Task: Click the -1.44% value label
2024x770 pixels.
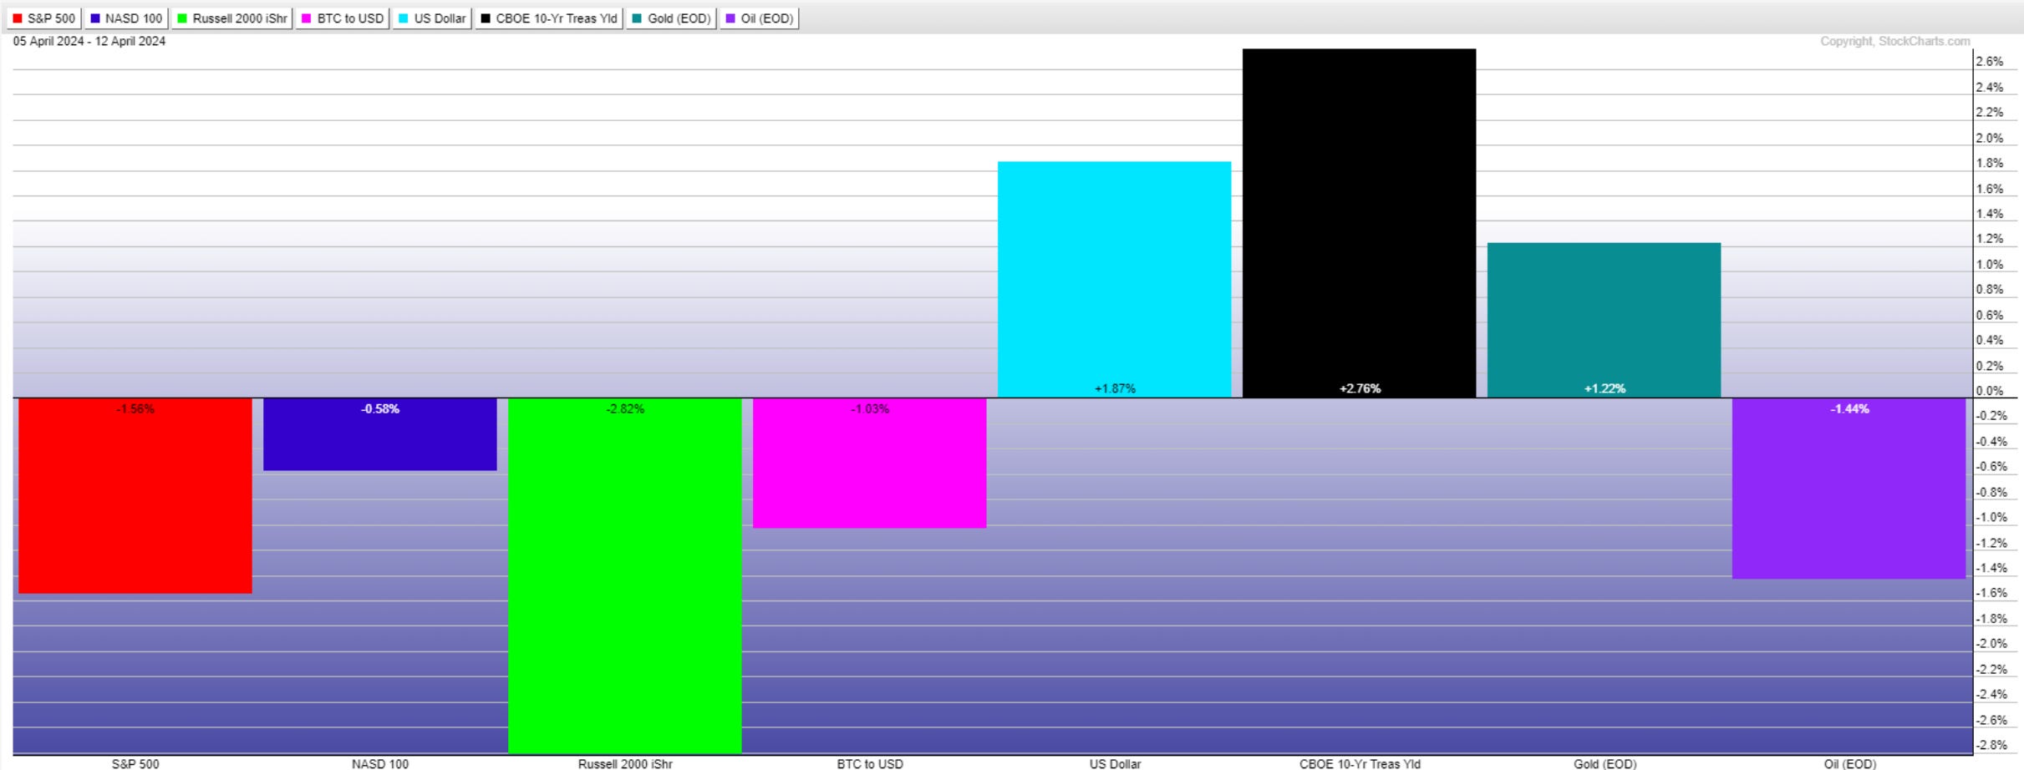Action: [x=1849, y=409]
